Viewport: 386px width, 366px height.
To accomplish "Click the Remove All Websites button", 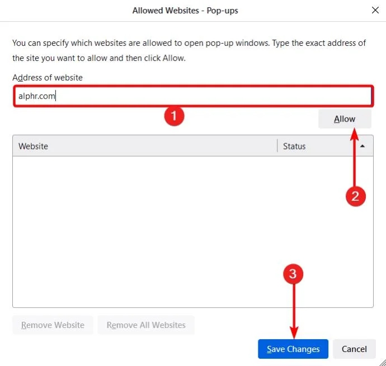I will click(146, 325).
